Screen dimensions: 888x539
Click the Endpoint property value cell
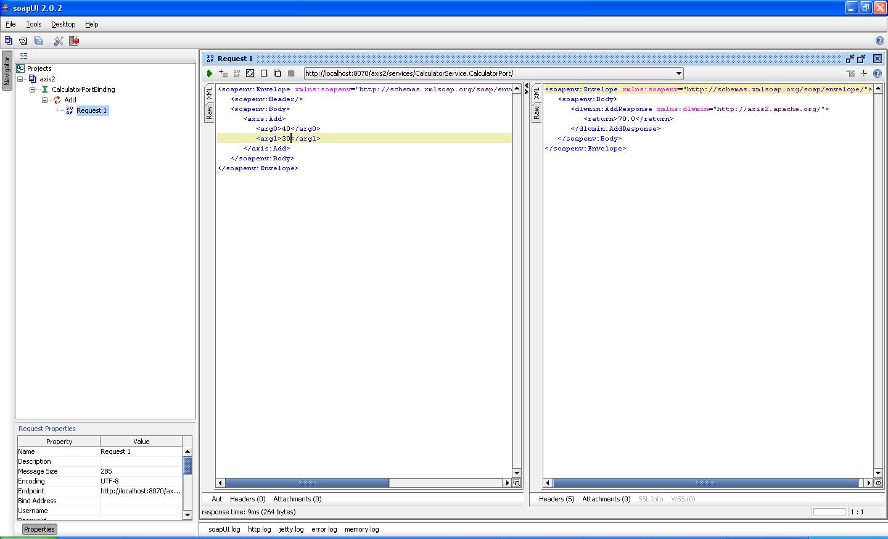point(141,491)
